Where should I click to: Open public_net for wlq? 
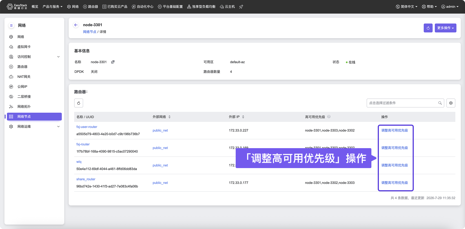pos(160,165)
